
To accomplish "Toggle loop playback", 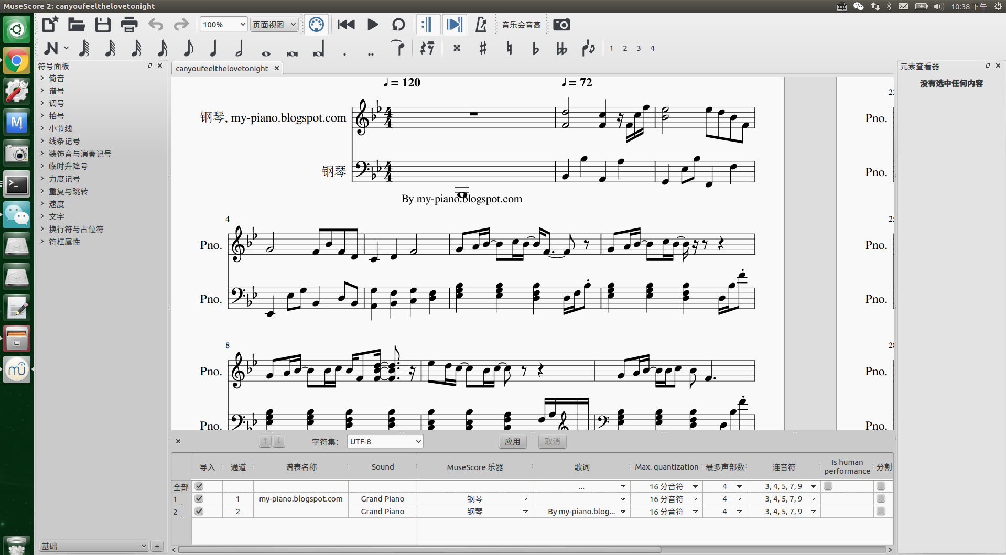I will [x=398, y=25].
